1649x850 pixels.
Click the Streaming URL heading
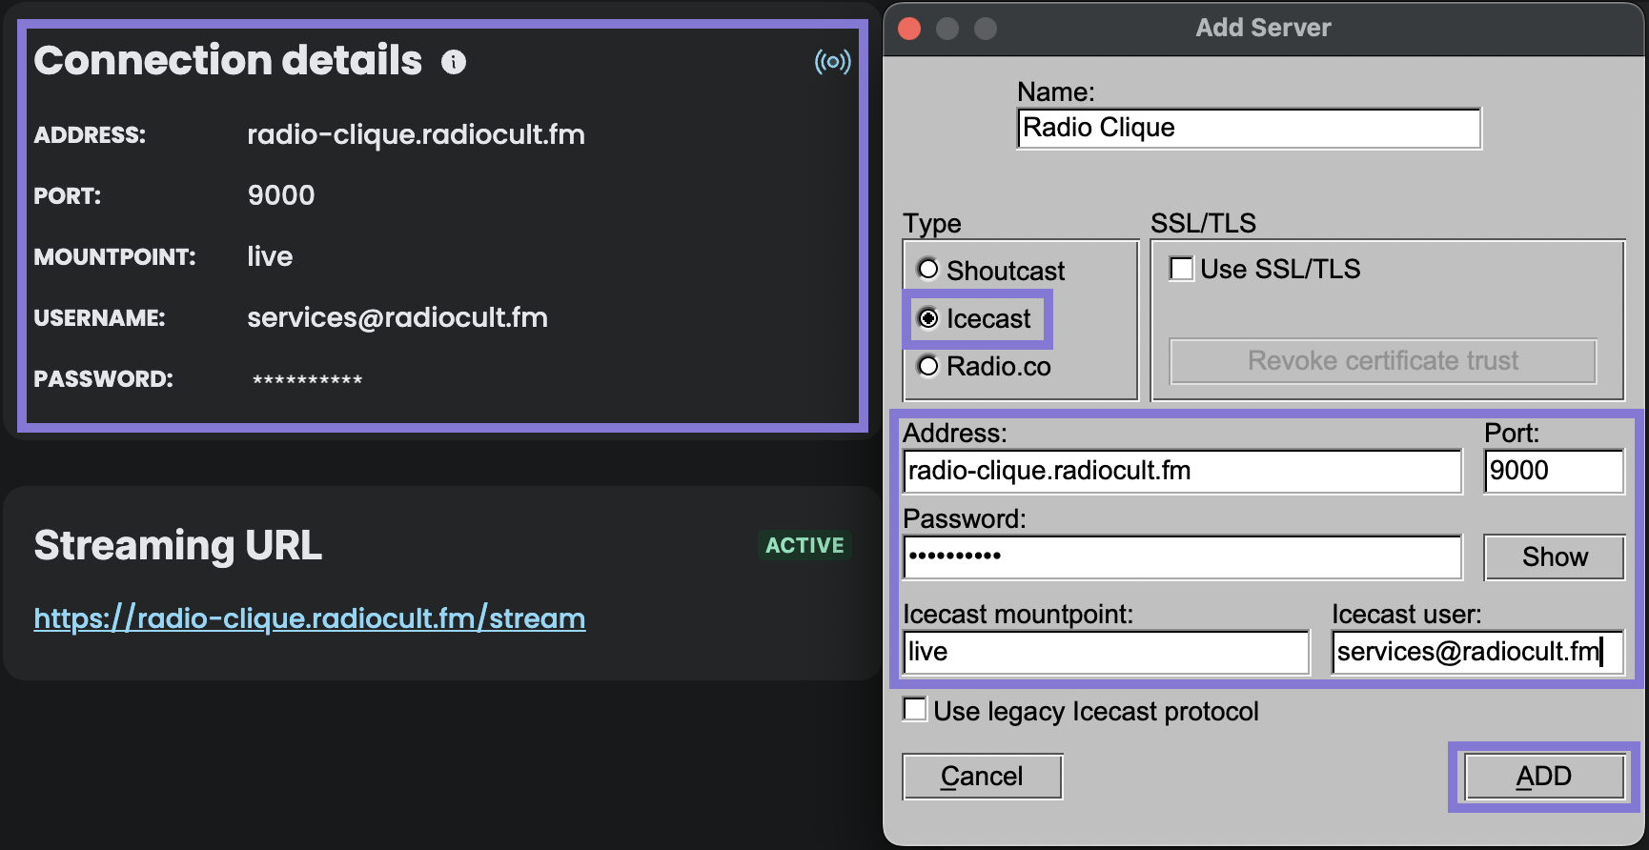178,546
